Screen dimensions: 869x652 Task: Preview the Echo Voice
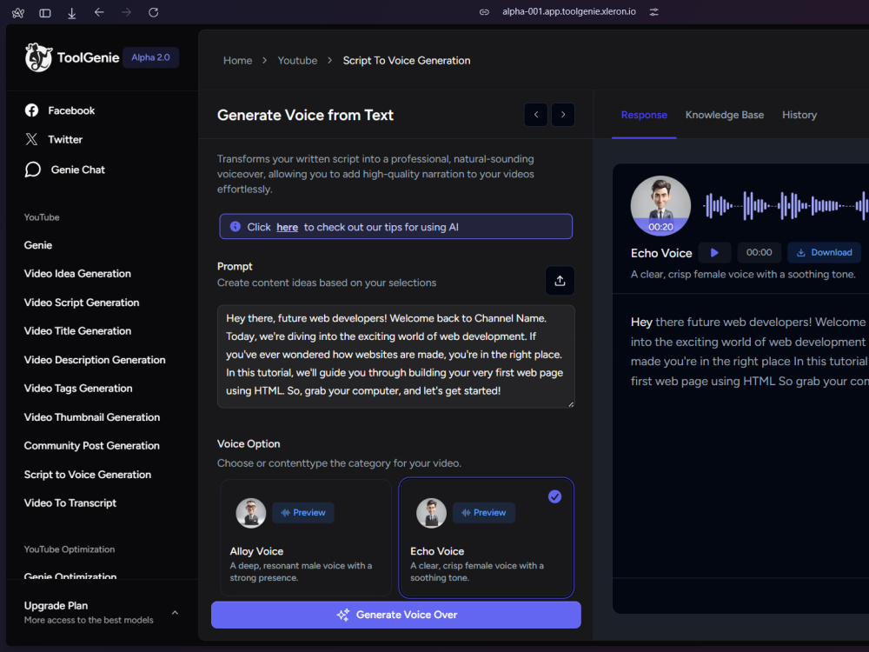click(484, 513)
